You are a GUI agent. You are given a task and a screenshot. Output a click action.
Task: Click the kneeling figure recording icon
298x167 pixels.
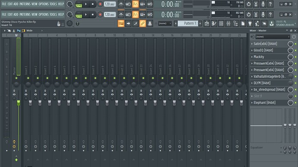(257, 24)
